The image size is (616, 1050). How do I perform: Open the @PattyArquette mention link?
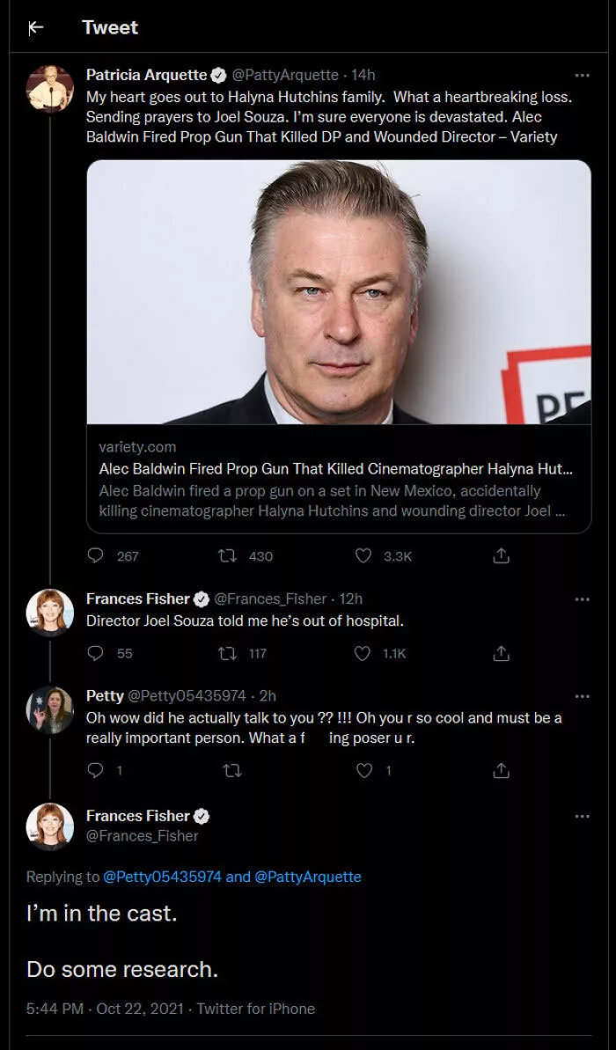307,877
